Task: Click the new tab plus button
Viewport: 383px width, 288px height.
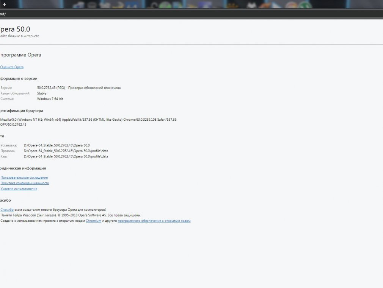Action: [x=5, y=4]
